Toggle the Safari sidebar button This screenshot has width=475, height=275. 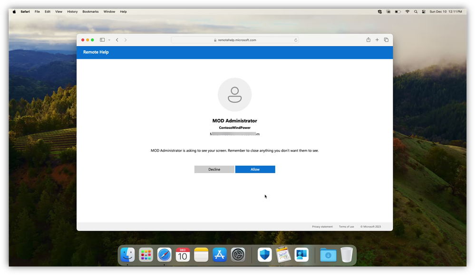(102, 40)
